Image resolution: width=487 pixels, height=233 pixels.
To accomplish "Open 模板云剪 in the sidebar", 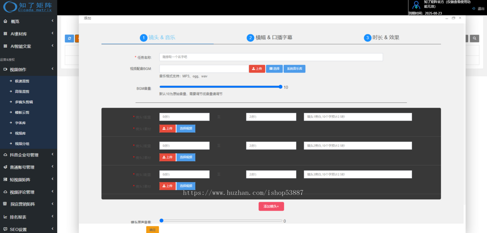I will coord(22,112).
